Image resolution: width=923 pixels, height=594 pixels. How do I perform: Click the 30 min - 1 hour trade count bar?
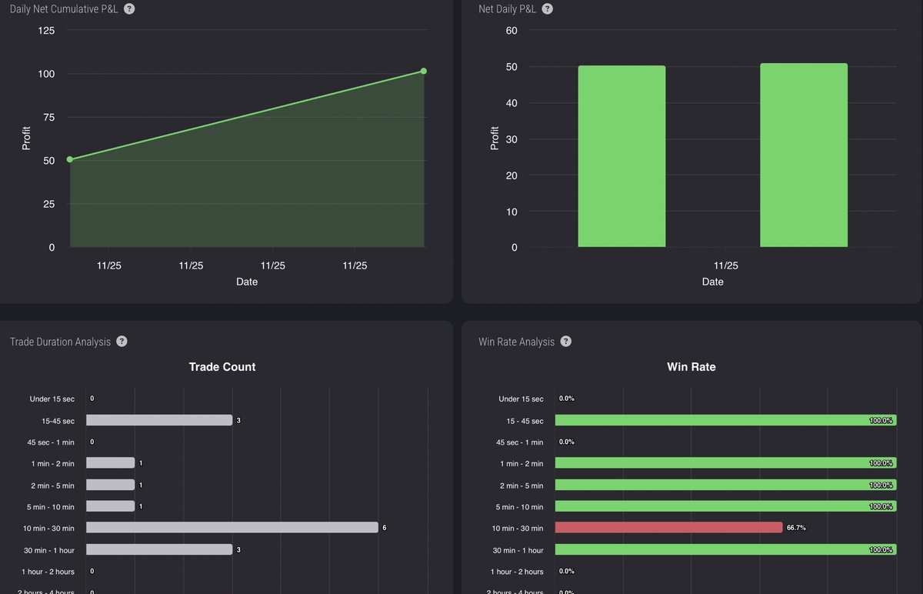[159, 549]
